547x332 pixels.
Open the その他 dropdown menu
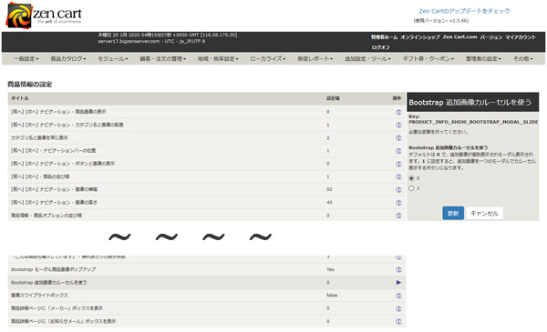pyautogui.click(x=523, y=59)
